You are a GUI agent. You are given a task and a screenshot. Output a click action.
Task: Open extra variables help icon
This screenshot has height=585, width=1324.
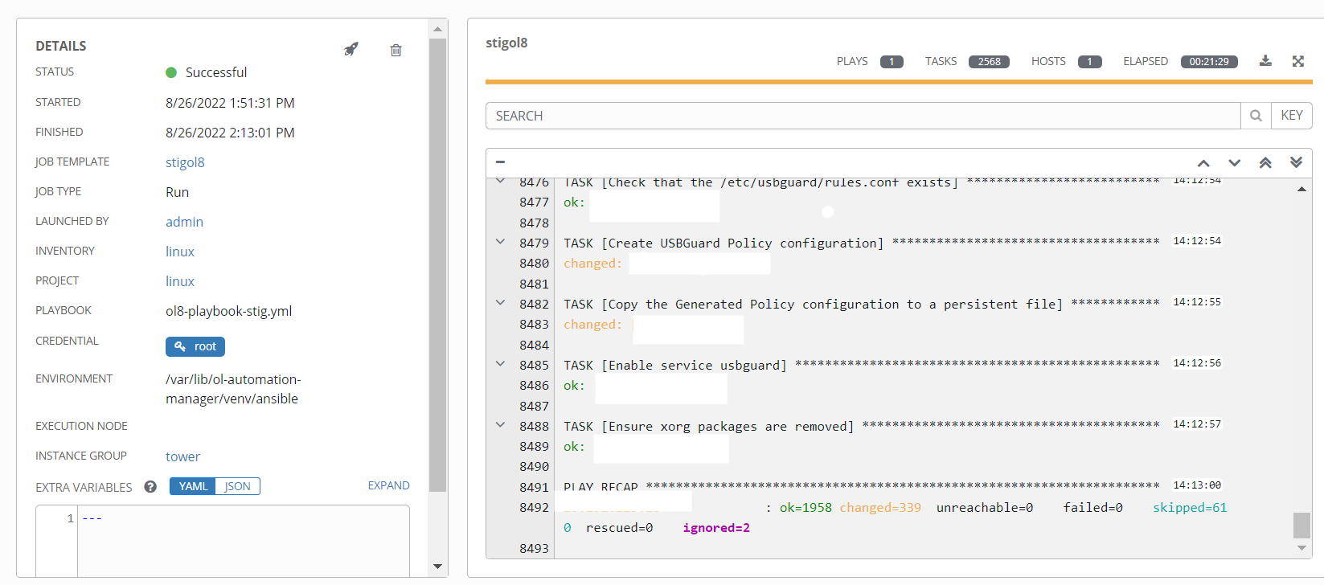coord(150,486)
